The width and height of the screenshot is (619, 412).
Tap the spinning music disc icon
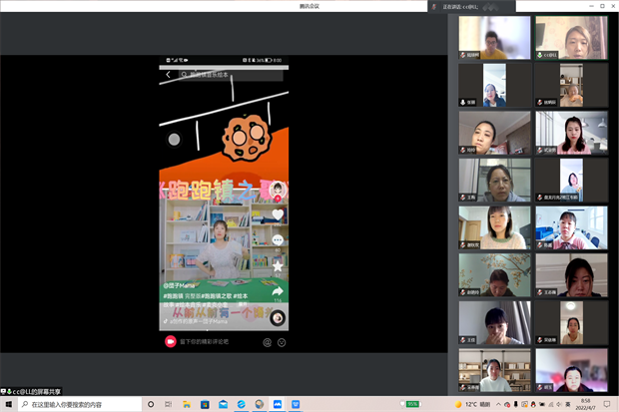click(x=278, y=318)
